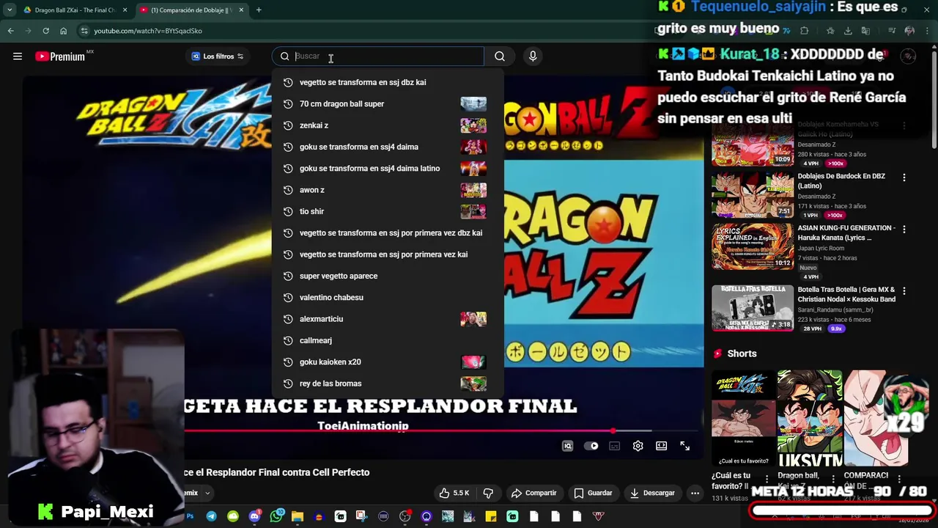Open Telegram from the taskbar

click(211, 516)
